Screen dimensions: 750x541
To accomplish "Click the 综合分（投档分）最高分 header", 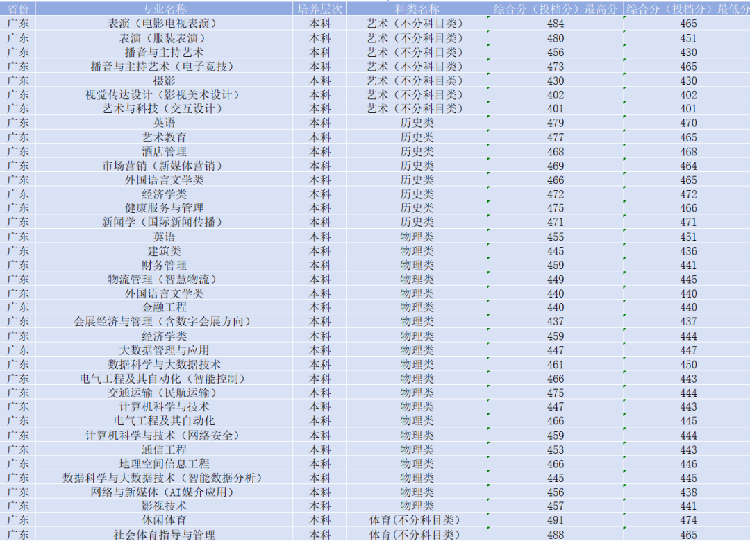I will [x=556, y=9].
